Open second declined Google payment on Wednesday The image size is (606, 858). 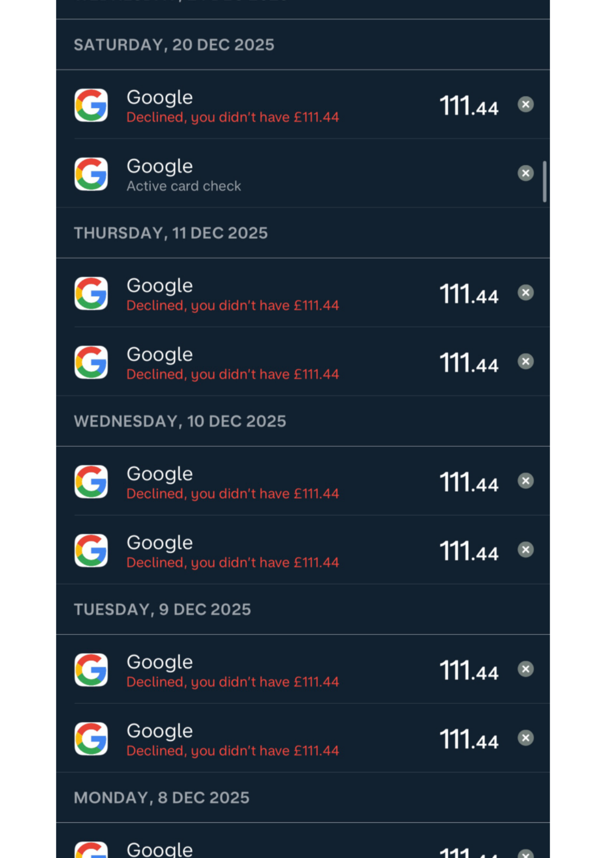(x=303, y=550)
